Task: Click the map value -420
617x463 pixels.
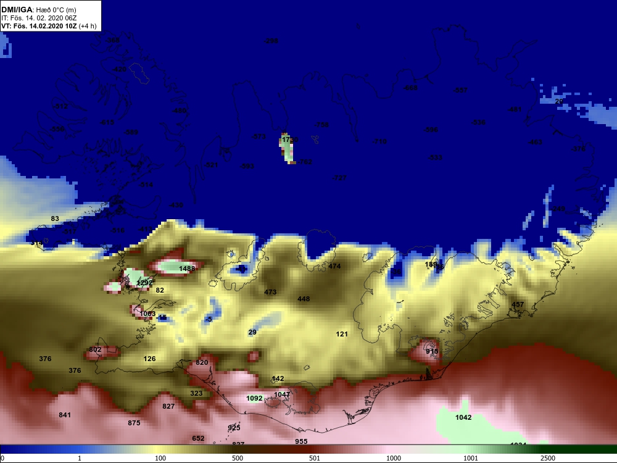Action: coord(119,69)
